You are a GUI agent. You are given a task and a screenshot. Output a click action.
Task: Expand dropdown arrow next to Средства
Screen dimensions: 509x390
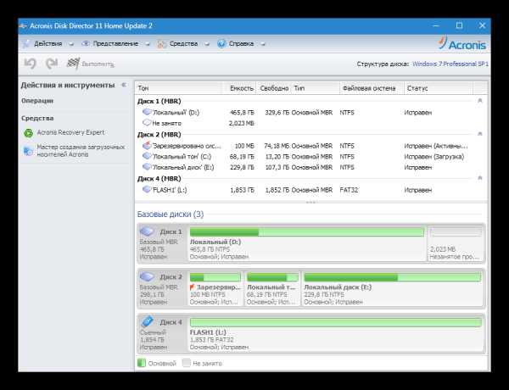[x=207, y=44]
